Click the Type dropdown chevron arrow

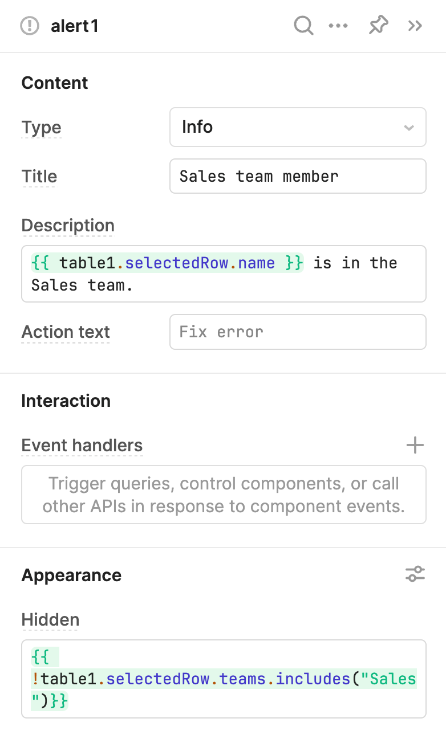click(x=408, y=128)
